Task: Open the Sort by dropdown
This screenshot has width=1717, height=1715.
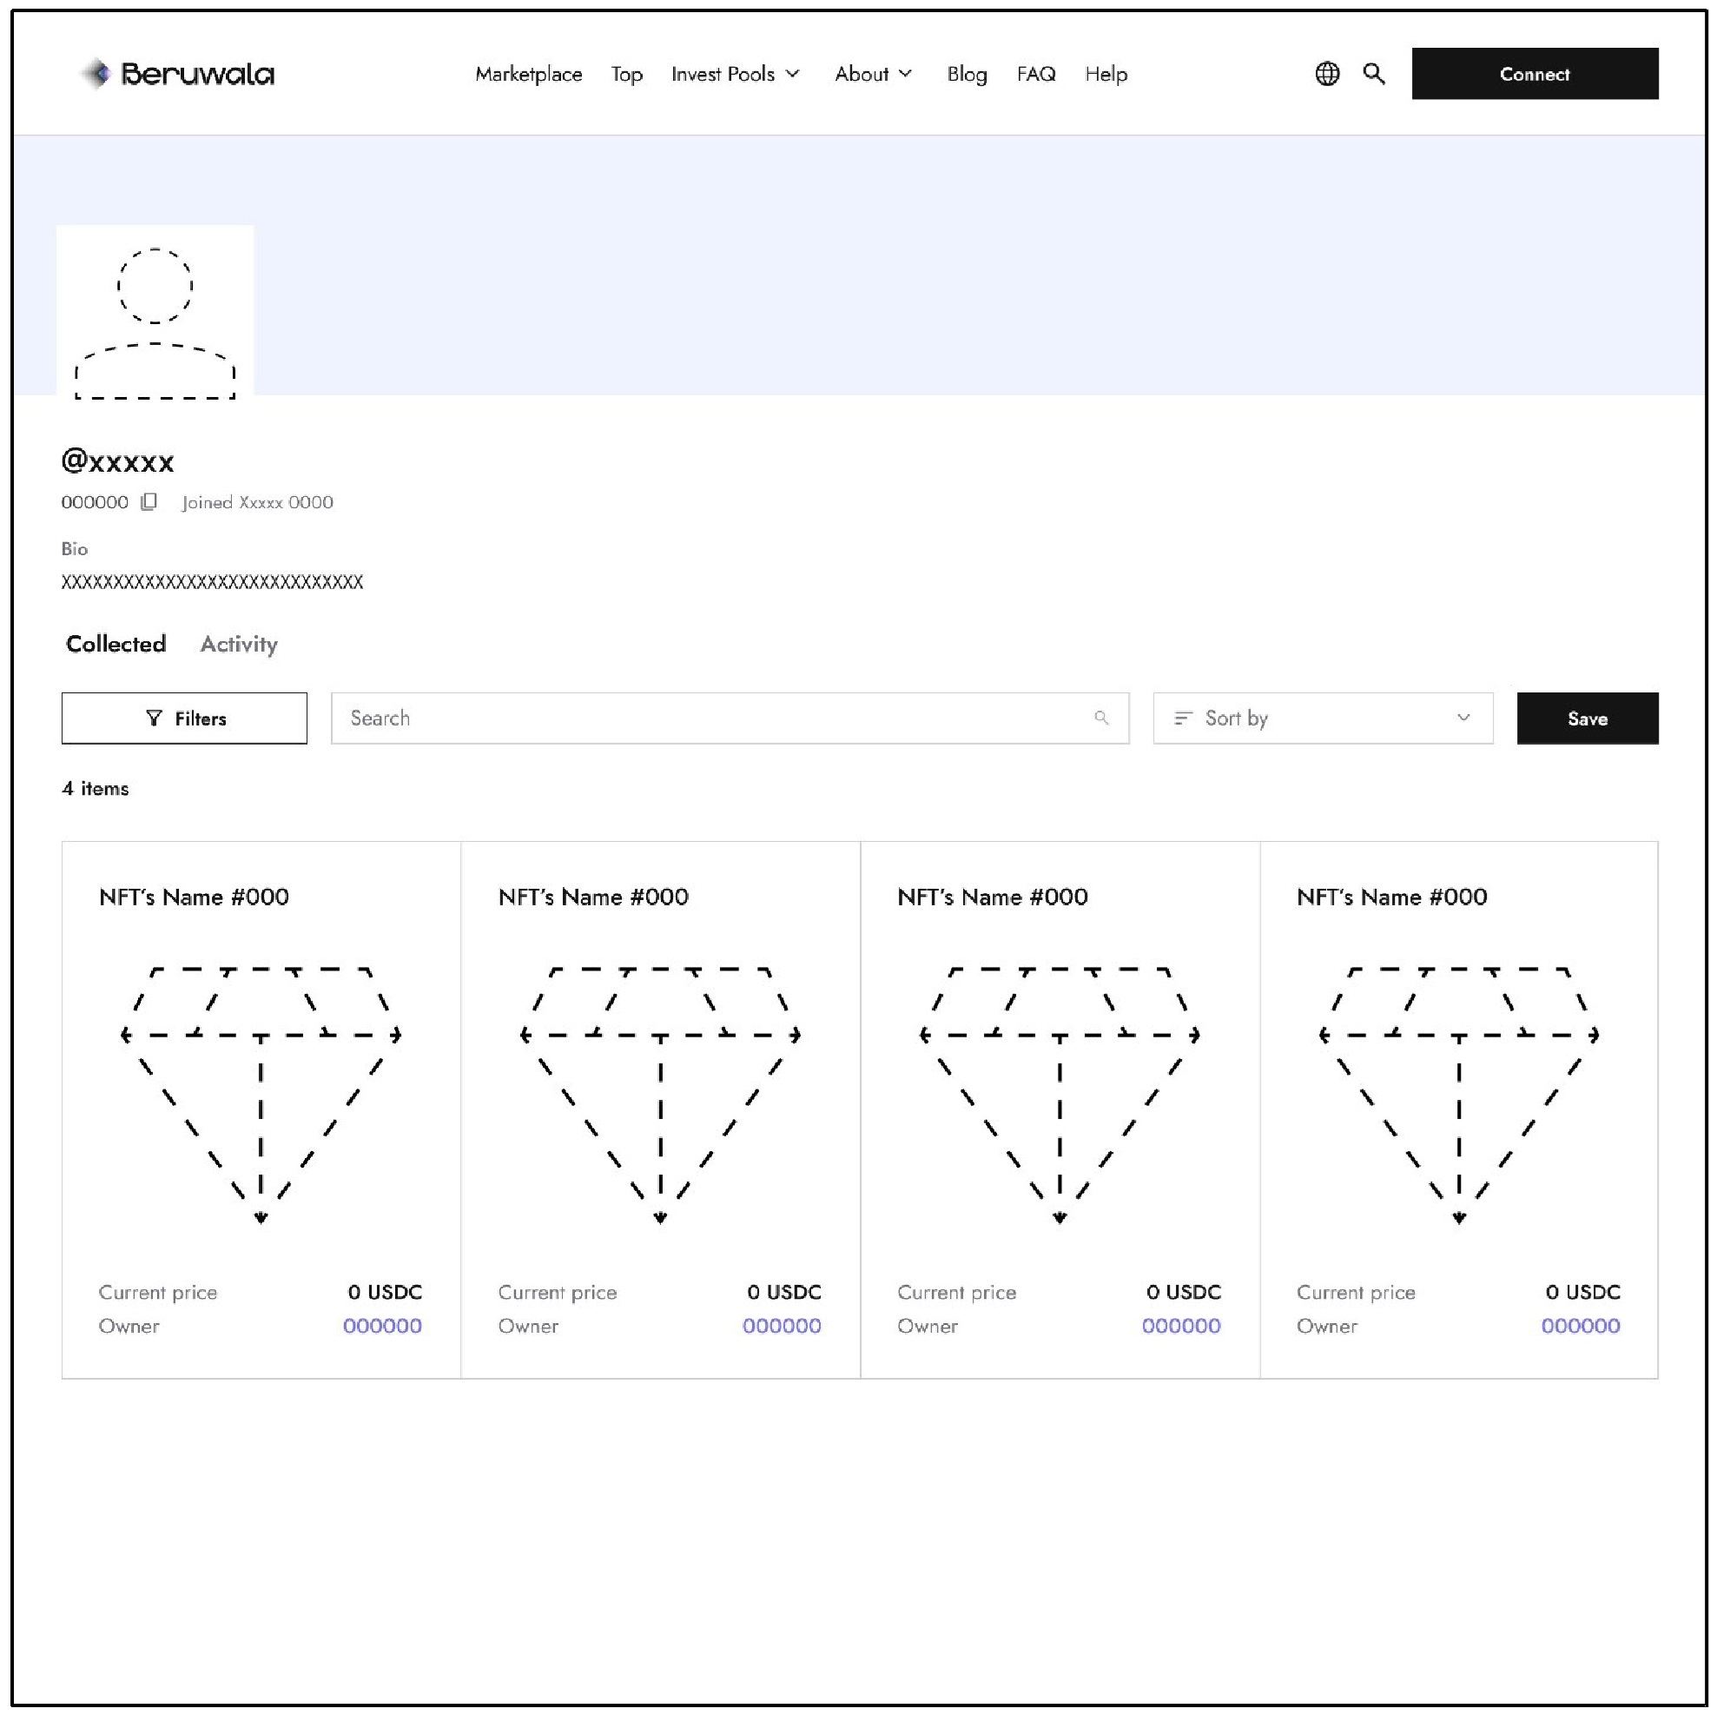Action: [1323, 718]
